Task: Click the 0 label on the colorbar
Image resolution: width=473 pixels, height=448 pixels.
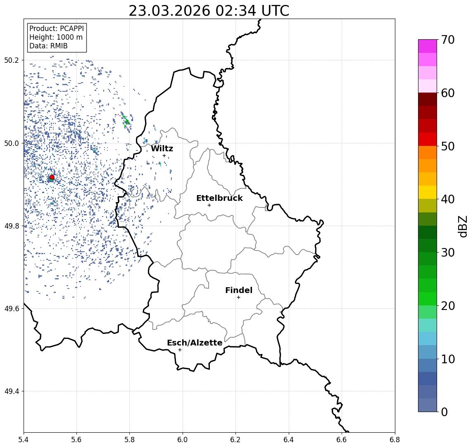Action: (x=444, y=412)
